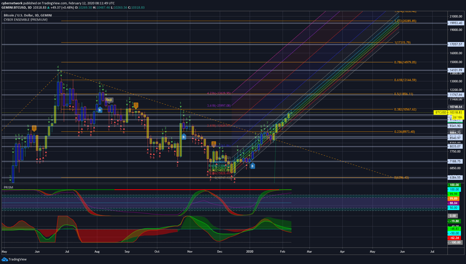The image size is (466, 264).
Task: Click the 14101.99 price axis label
Action: coord(456,70)
